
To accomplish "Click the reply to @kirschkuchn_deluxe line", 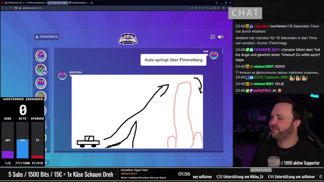I will click(x=278, y=73).
